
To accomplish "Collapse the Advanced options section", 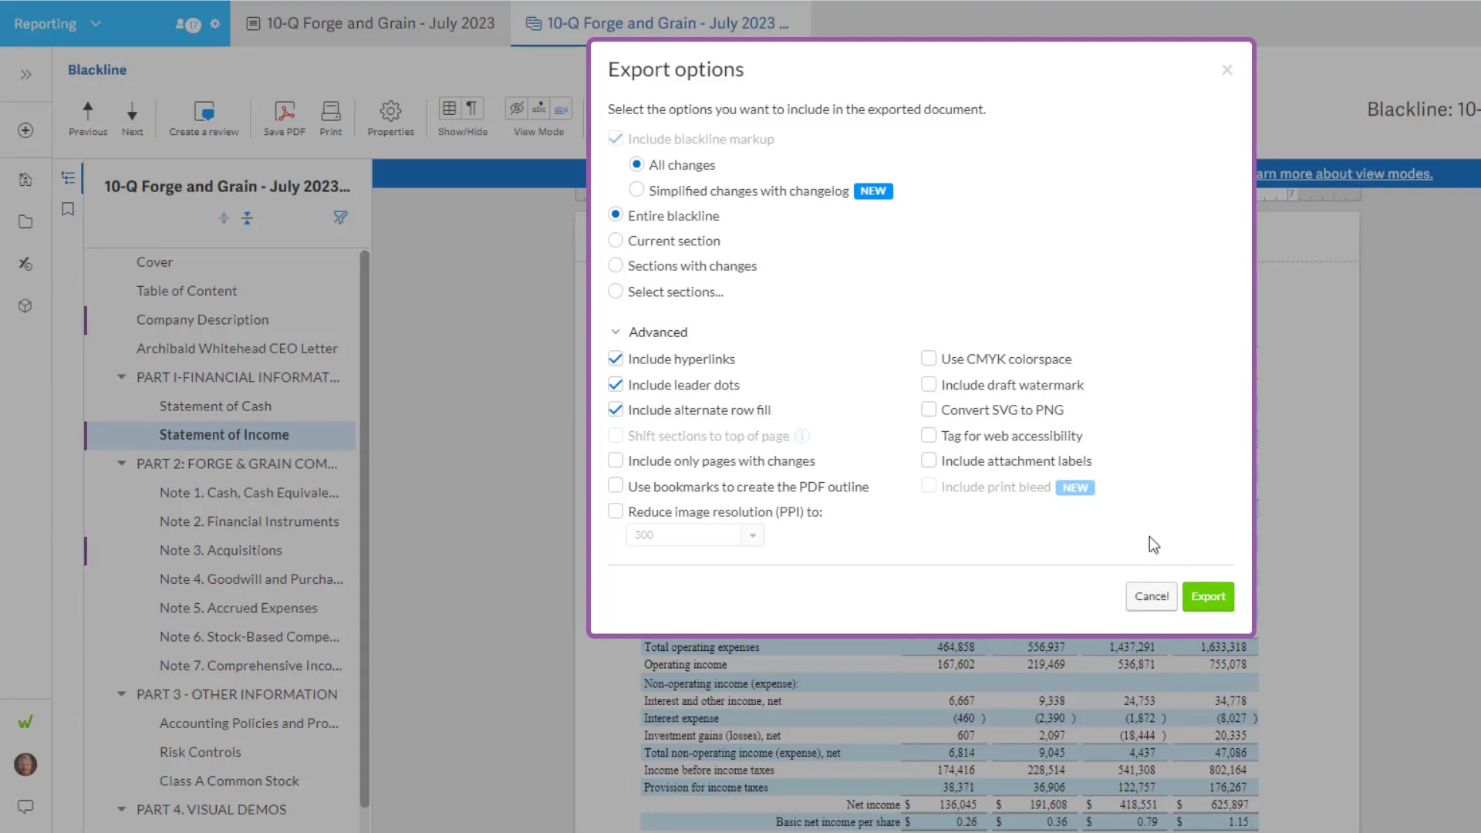I will point(616,332).
